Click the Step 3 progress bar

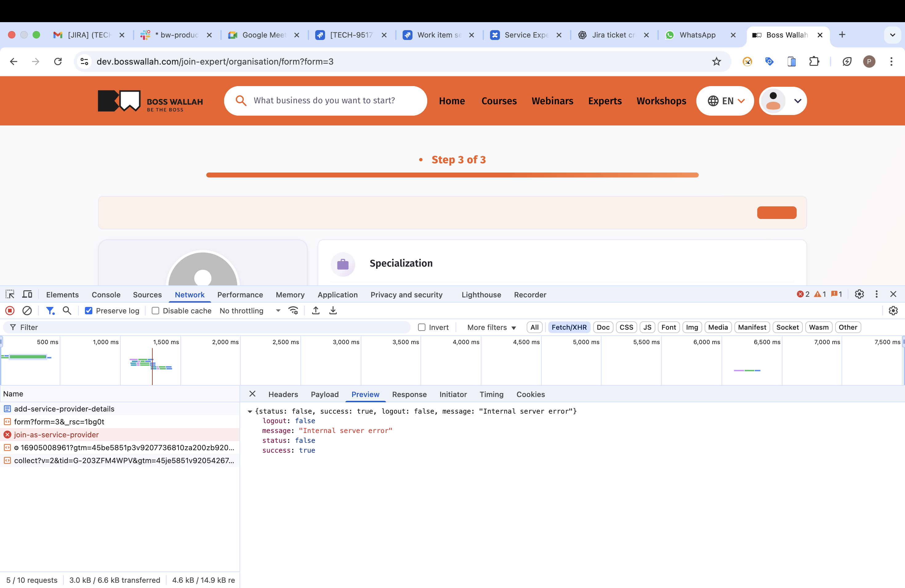tap(452, 175)
